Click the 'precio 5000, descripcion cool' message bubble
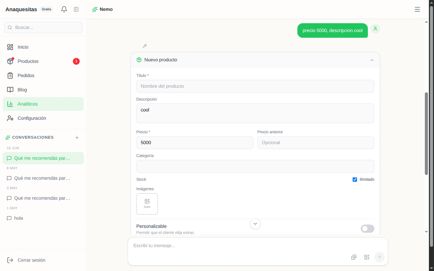Viewport: 434px width, 271px height. pyautogui.click(x=333, y=31)
